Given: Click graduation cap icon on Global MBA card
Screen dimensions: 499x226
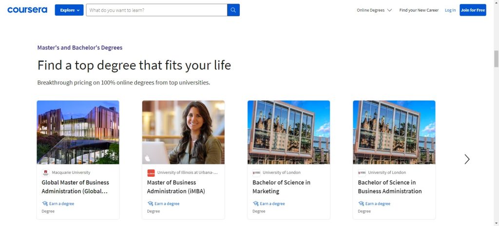Looking at the screenshot, I should pos(45,204).
